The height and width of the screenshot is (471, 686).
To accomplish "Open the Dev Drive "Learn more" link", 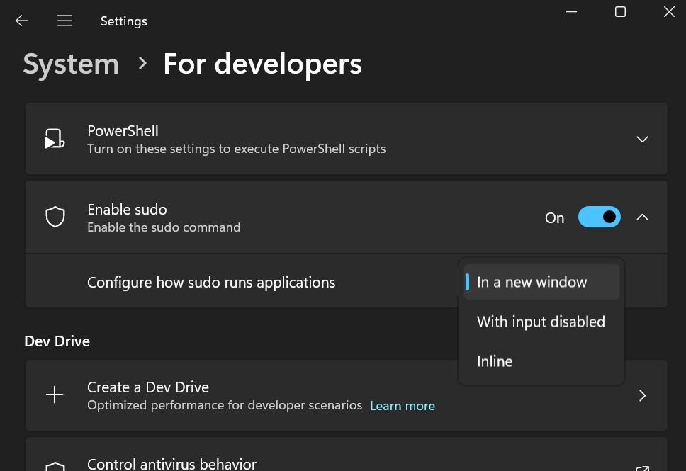I will [x=403, y=406].
